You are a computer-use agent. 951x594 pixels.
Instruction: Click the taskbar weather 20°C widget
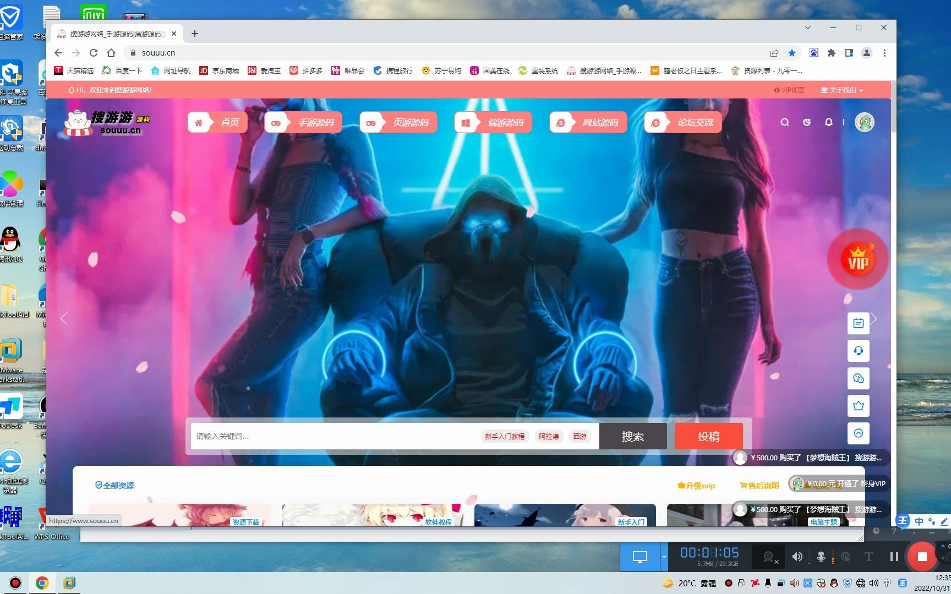(689, 583)
